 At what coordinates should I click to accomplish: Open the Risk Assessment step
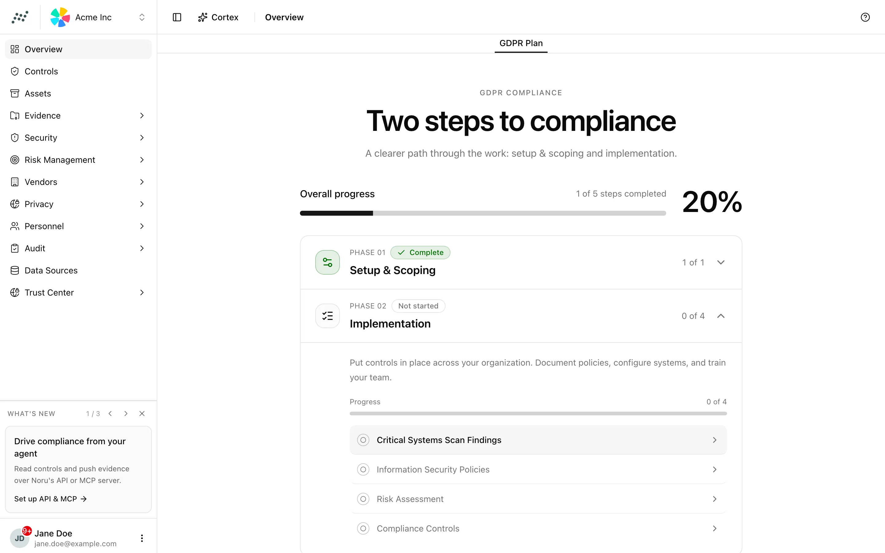tap(538, 499)
